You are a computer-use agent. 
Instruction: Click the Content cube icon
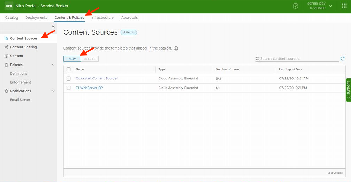(6, 56)
